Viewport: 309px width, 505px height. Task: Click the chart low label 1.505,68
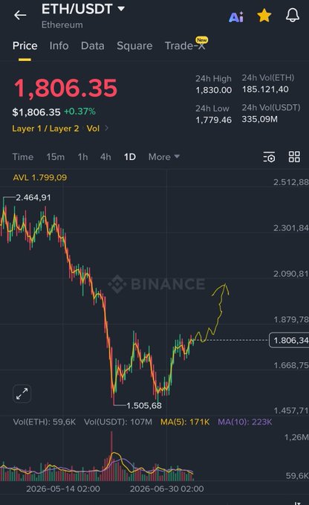pos(144,405)
